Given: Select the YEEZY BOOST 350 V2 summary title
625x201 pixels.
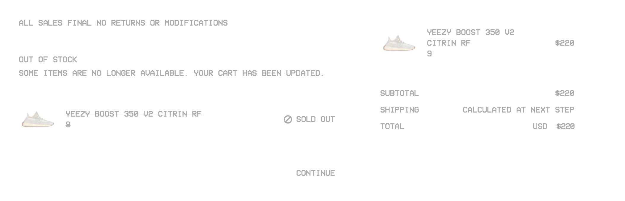Looking at the screenshot, I should [470, 32].
